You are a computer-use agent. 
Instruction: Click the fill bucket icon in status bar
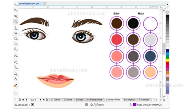pyautogui.click(x=92, y=105)
